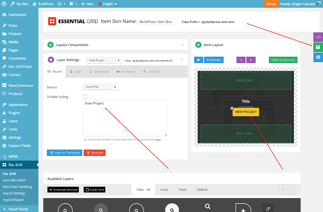Select the external link icon layer

[268, 208]
